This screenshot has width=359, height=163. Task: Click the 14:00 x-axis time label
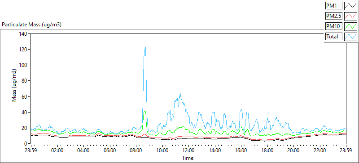(x=215, y=150)
